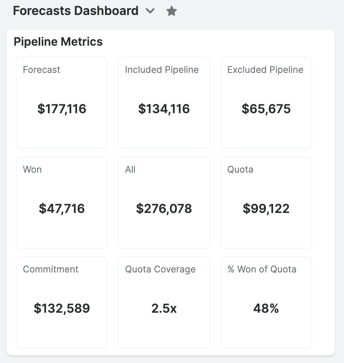Click the 2.5x Quota Coverage value
This screenshot has height=363, width=344.
pos(164,308)
